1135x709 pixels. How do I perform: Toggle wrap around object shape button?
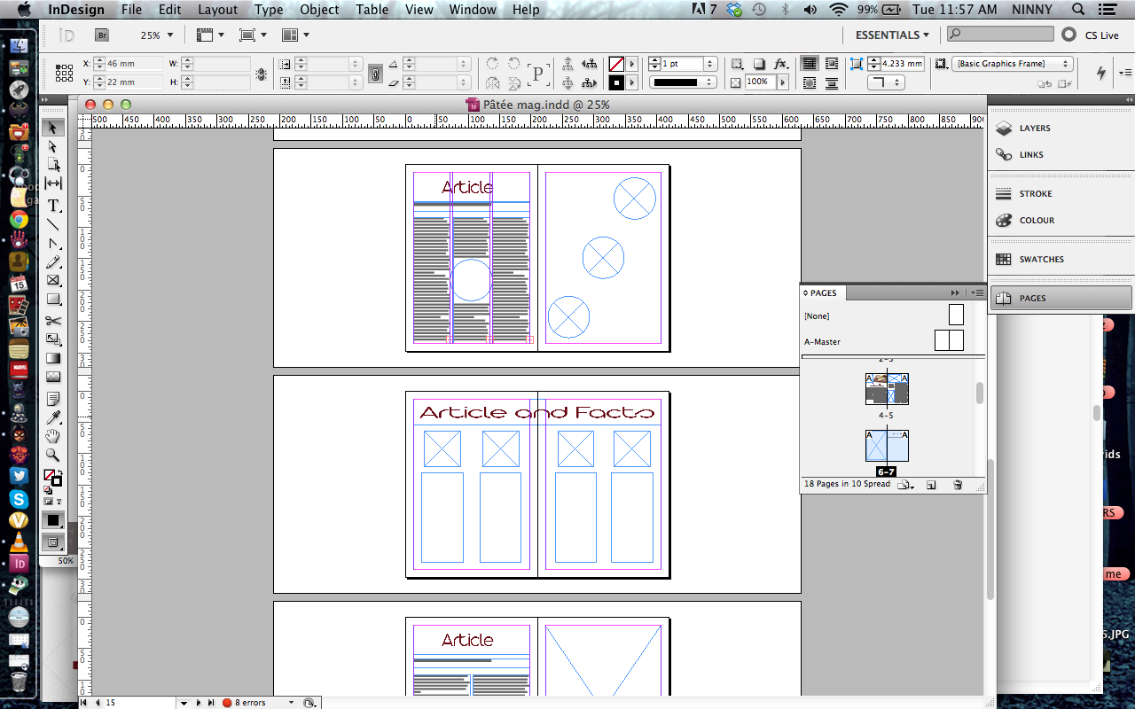(810, 83)
